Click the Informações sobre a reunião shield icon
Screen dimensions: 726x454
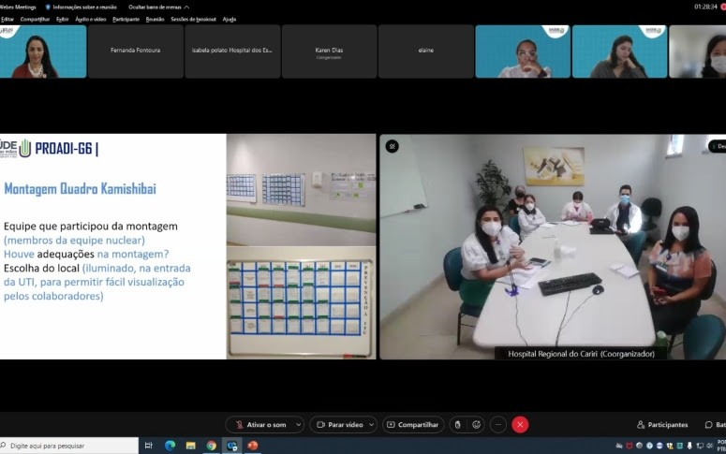(x=48, y=7)
